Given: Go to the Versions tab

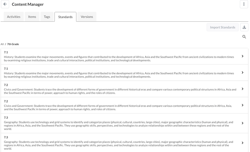Looking at the screenshot, I should coord(87,17).
